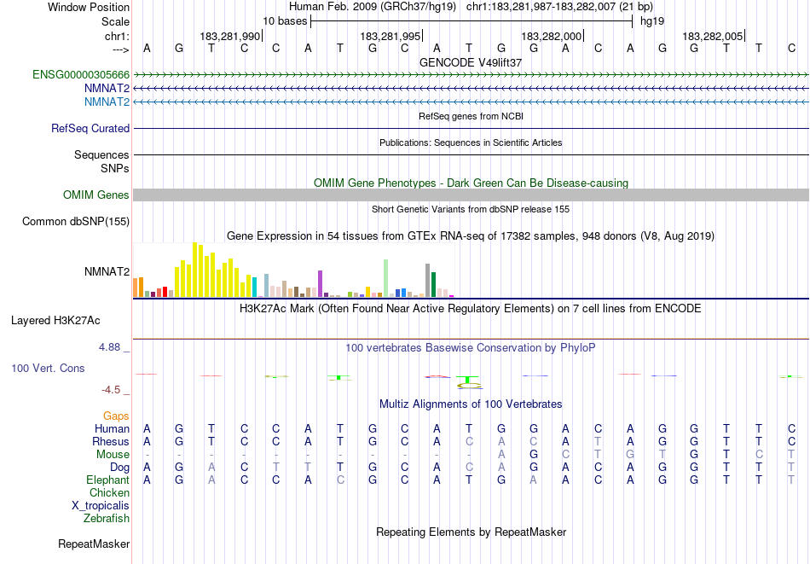The image size is (810, 564).
Task: Click the 100 Vert. Cons track label
Action: point(48,368)
